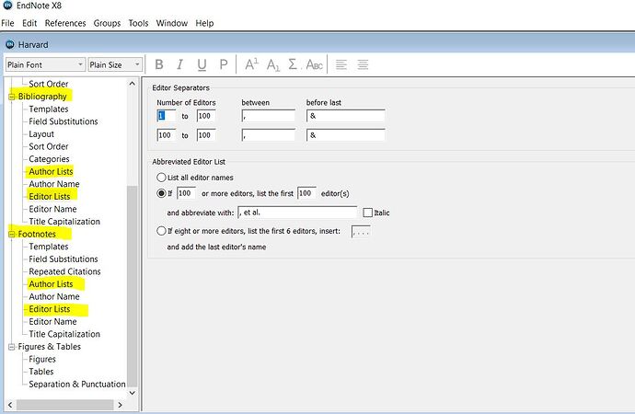Open the Groups menu
The height and width of the screenshot is (414, 635).
(107, 23)
